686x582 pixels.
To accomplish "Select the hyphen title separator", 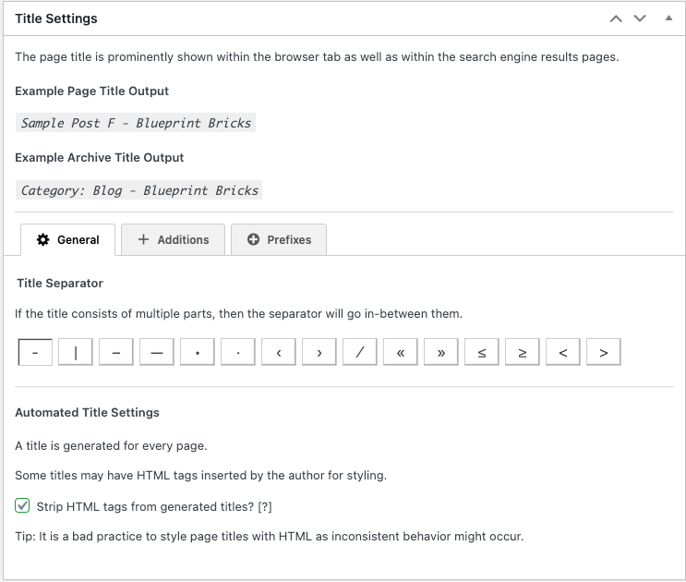I will [x=35, y=352].
